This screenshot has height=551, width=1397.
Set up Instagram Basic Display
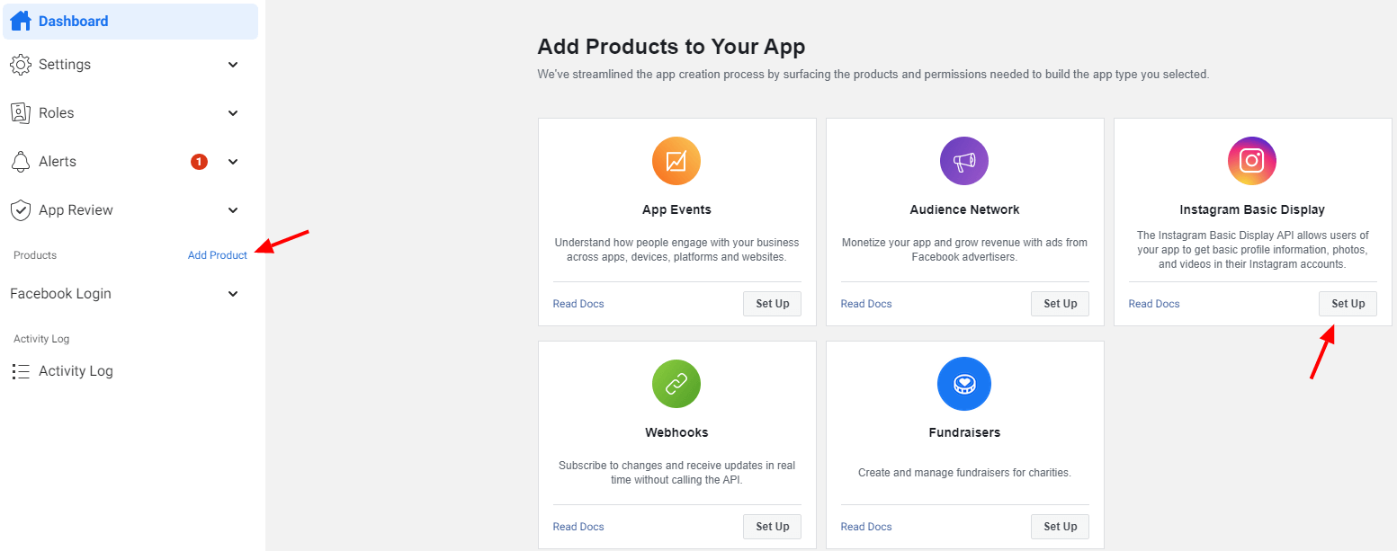(x=1348, y=304)
